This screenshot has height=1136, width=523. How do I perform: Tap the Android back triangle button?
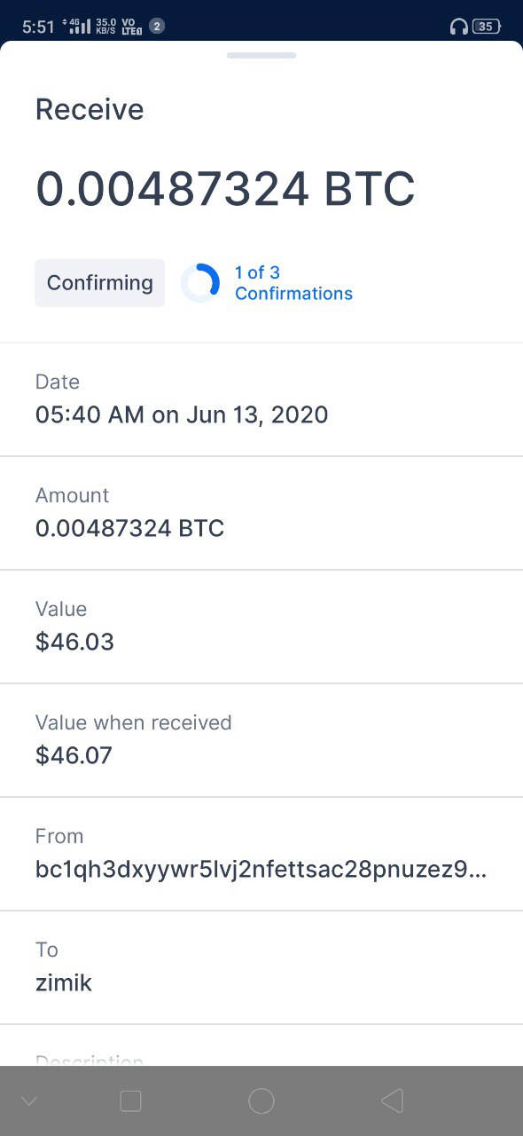point(392,1101)
